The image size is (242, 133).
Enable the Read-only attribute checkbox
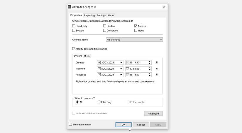pos(74,26)
